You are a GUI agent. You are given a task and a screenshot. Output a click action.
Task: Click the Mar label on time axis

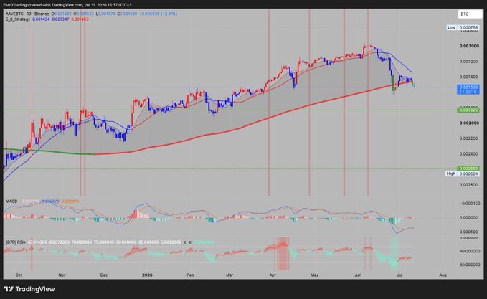[230, 275]
